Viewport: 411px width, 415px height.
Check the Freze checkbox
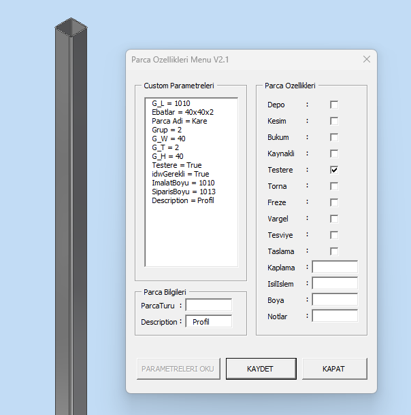click(x=334, y=202)
